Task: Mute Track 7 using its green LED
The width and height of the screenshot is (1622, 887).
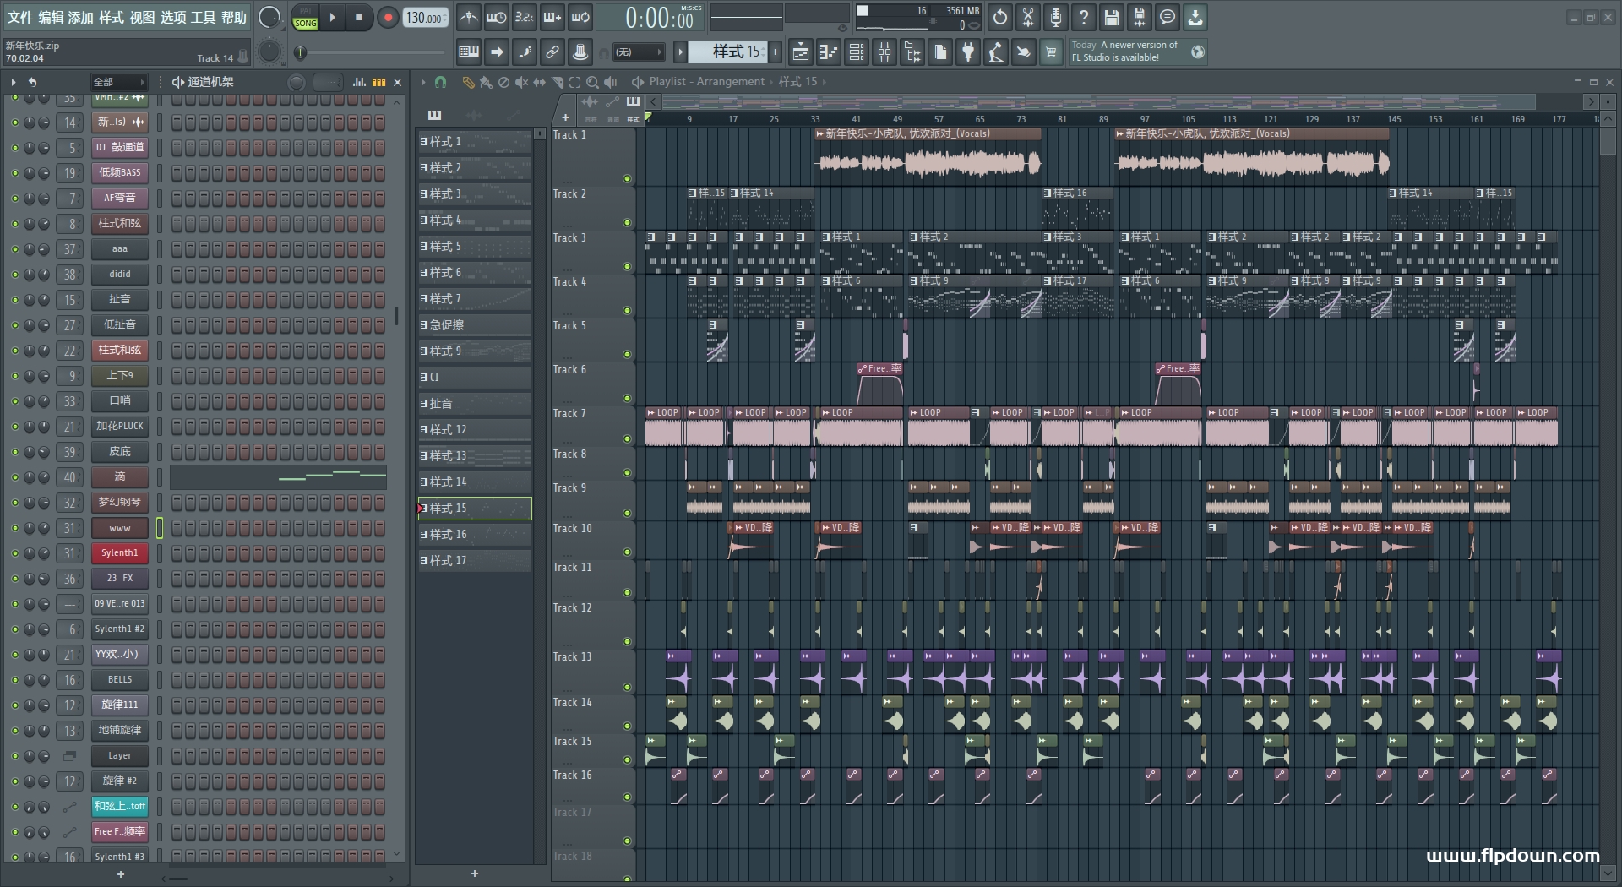Action: coord(627,438)
